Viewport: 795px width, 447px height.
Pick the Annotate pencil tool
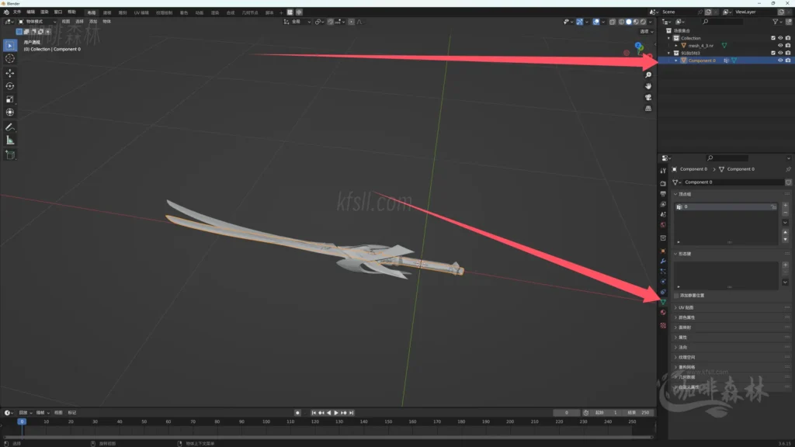(x=10, y=126)
